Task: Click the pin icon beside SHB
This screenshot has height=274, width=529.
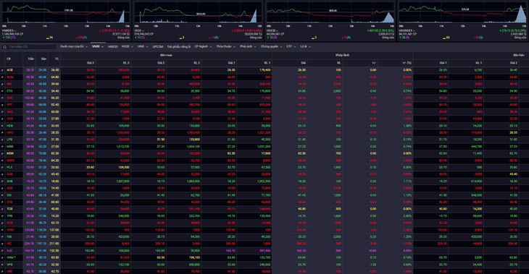Action: 2,181
